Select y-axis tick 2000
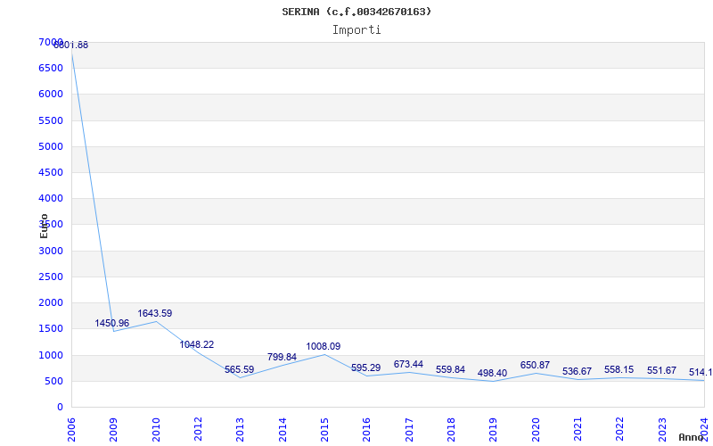This screenshot has width=713, height=446. click(51, 302)
